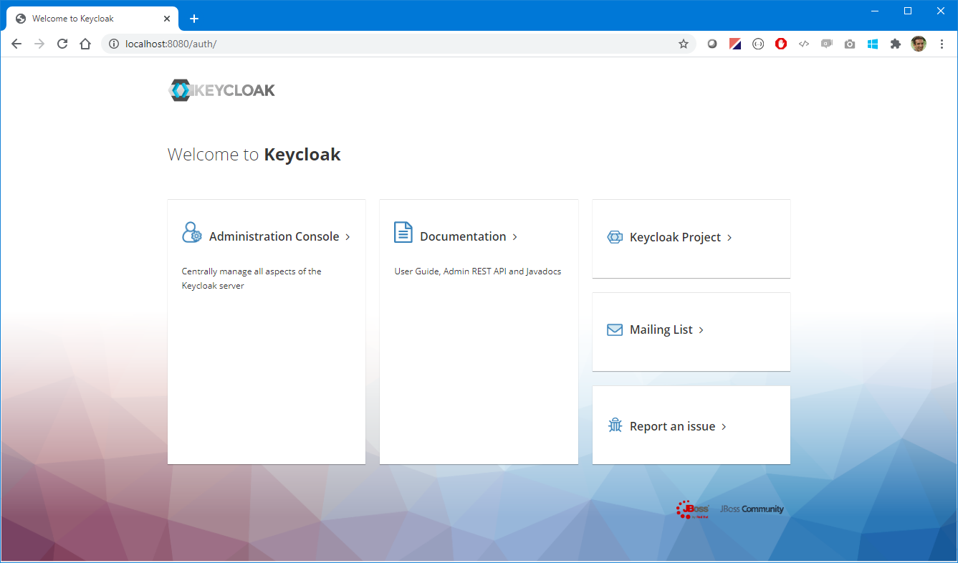This screenshot has width=958, height=563.
Task: Click the Administration Console user-gear icon
Action: pos(192,233)
